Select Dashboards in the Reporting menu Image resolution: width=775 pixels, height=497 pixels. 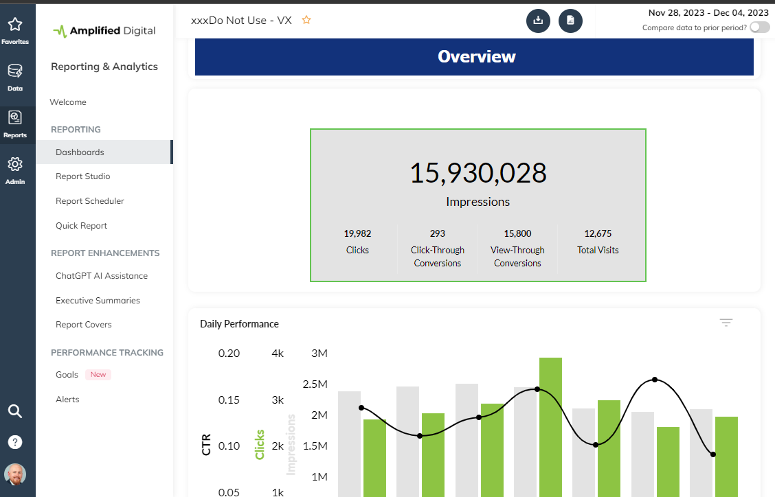pyautogui.click(x=80, y=152)
